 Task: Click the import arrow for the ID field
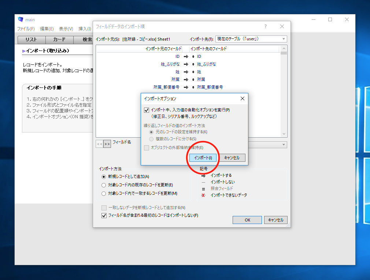[x=186, y=56]
